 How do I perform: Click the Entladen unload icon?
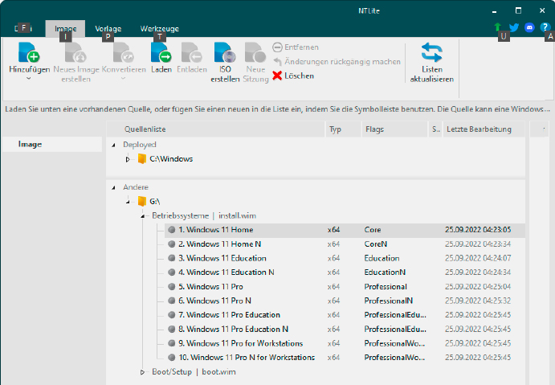tap(192, 52)
